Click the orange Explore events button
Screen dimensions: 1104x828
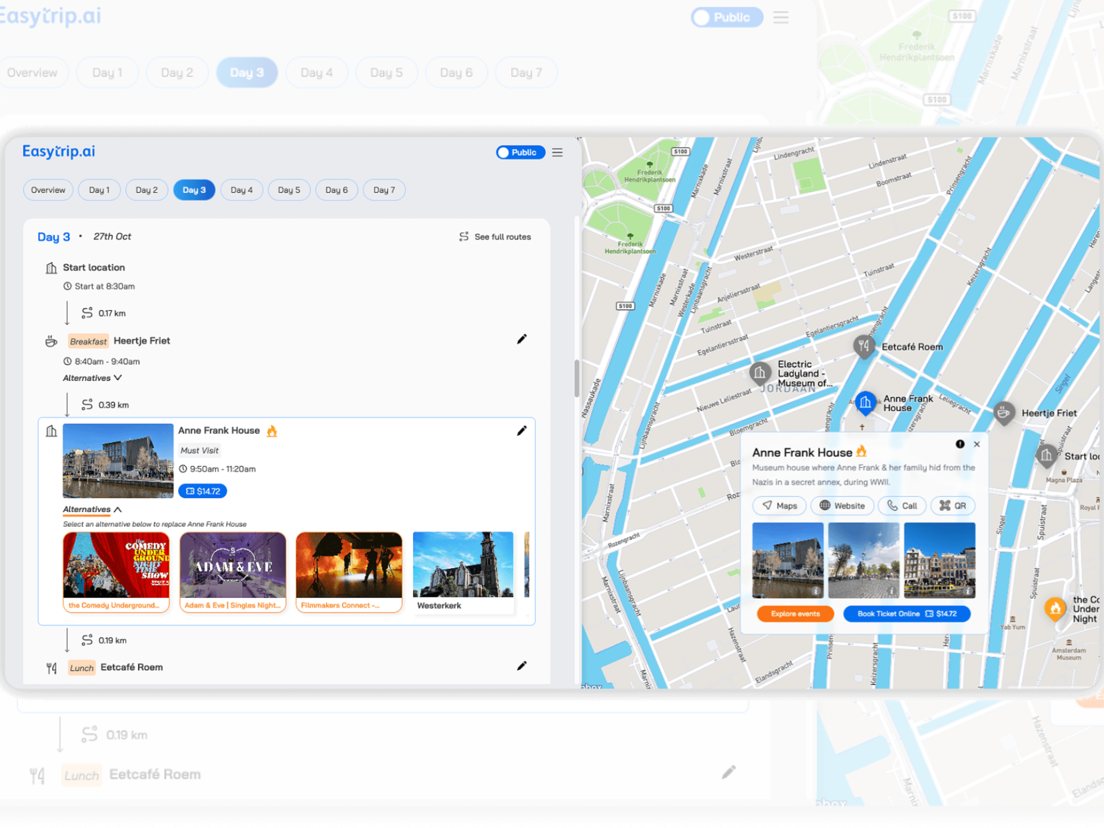795,614
